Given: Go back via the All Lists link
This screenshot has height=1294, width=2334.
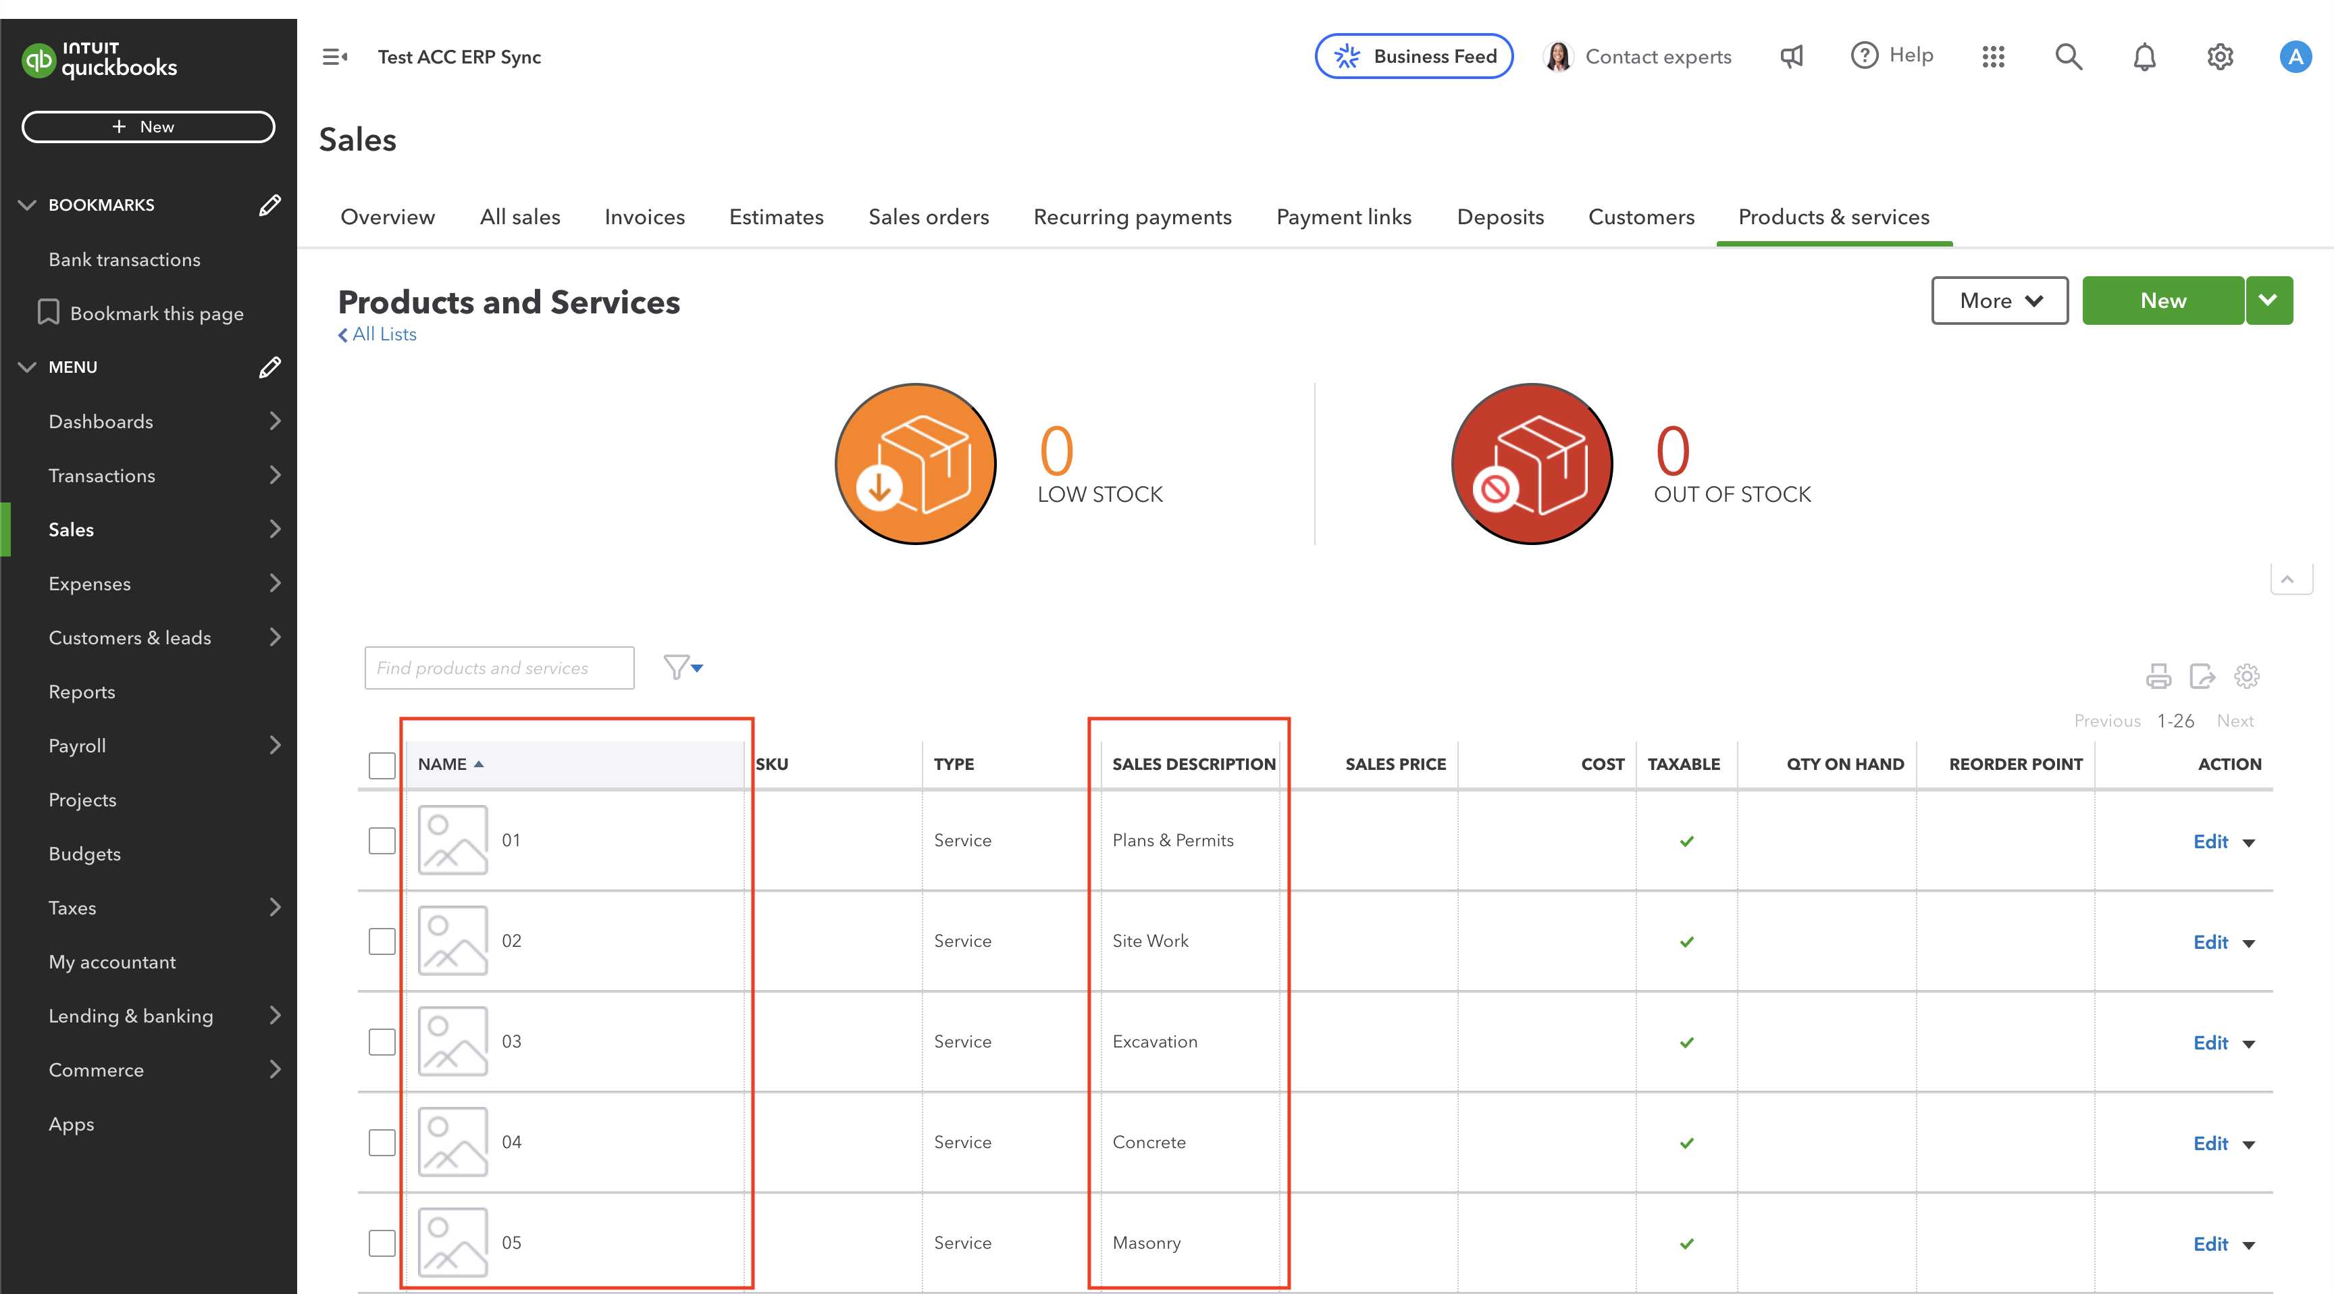Looking at the screenshot, I should [377, 334].
